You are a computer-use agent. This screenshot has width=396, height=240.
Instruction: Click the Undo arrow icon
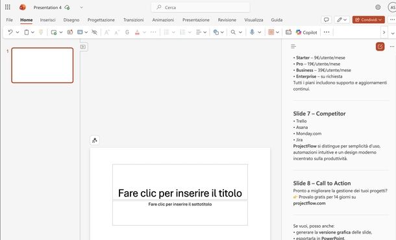(10, 32)
